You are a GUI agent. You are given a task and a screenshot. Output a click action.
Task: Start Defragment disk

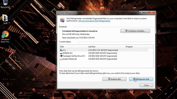[141, 79]
